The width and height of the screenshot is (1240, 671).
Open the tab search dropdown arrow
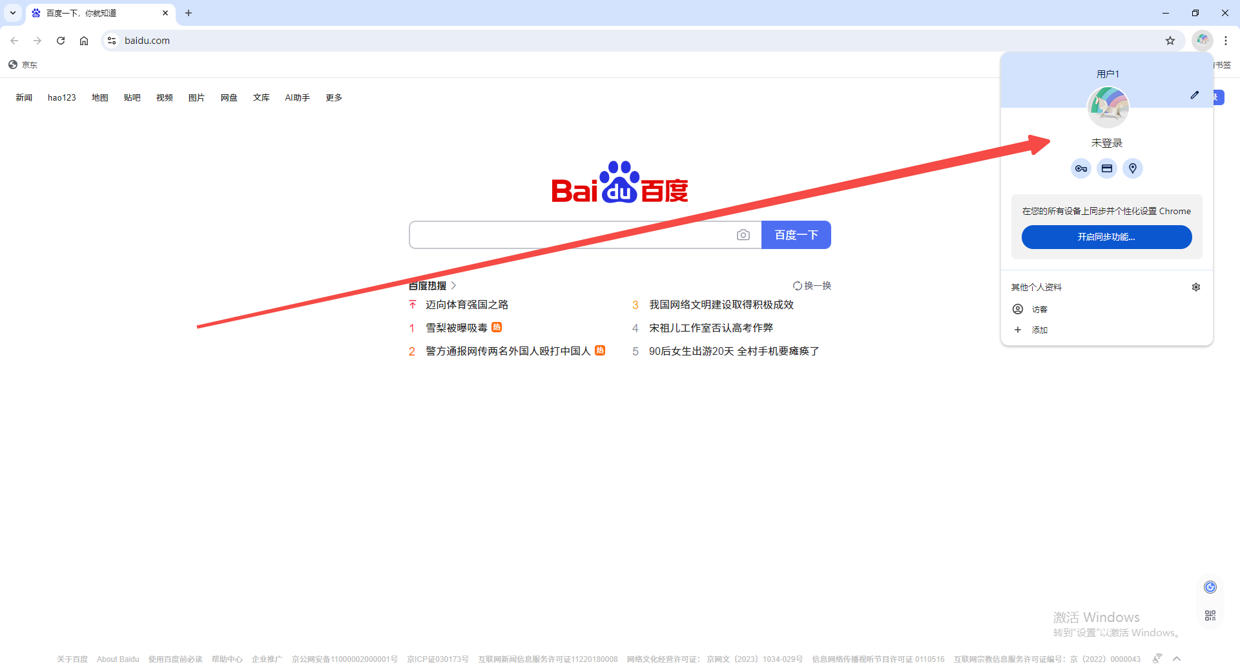(x=13, y=13)
